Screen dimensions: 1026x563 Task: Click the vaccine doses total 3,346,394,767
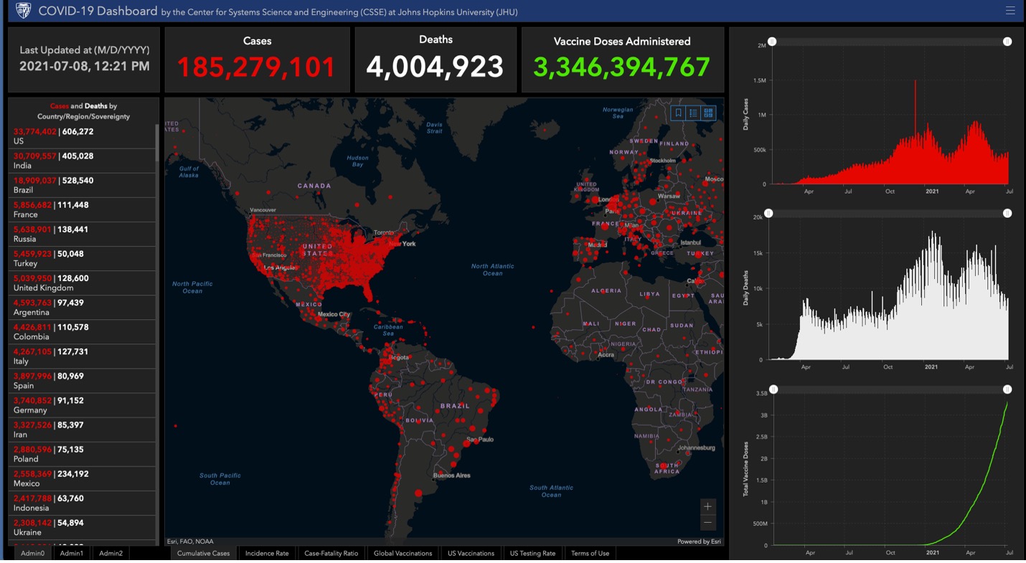pyautogui.click(x=621, y=67)
